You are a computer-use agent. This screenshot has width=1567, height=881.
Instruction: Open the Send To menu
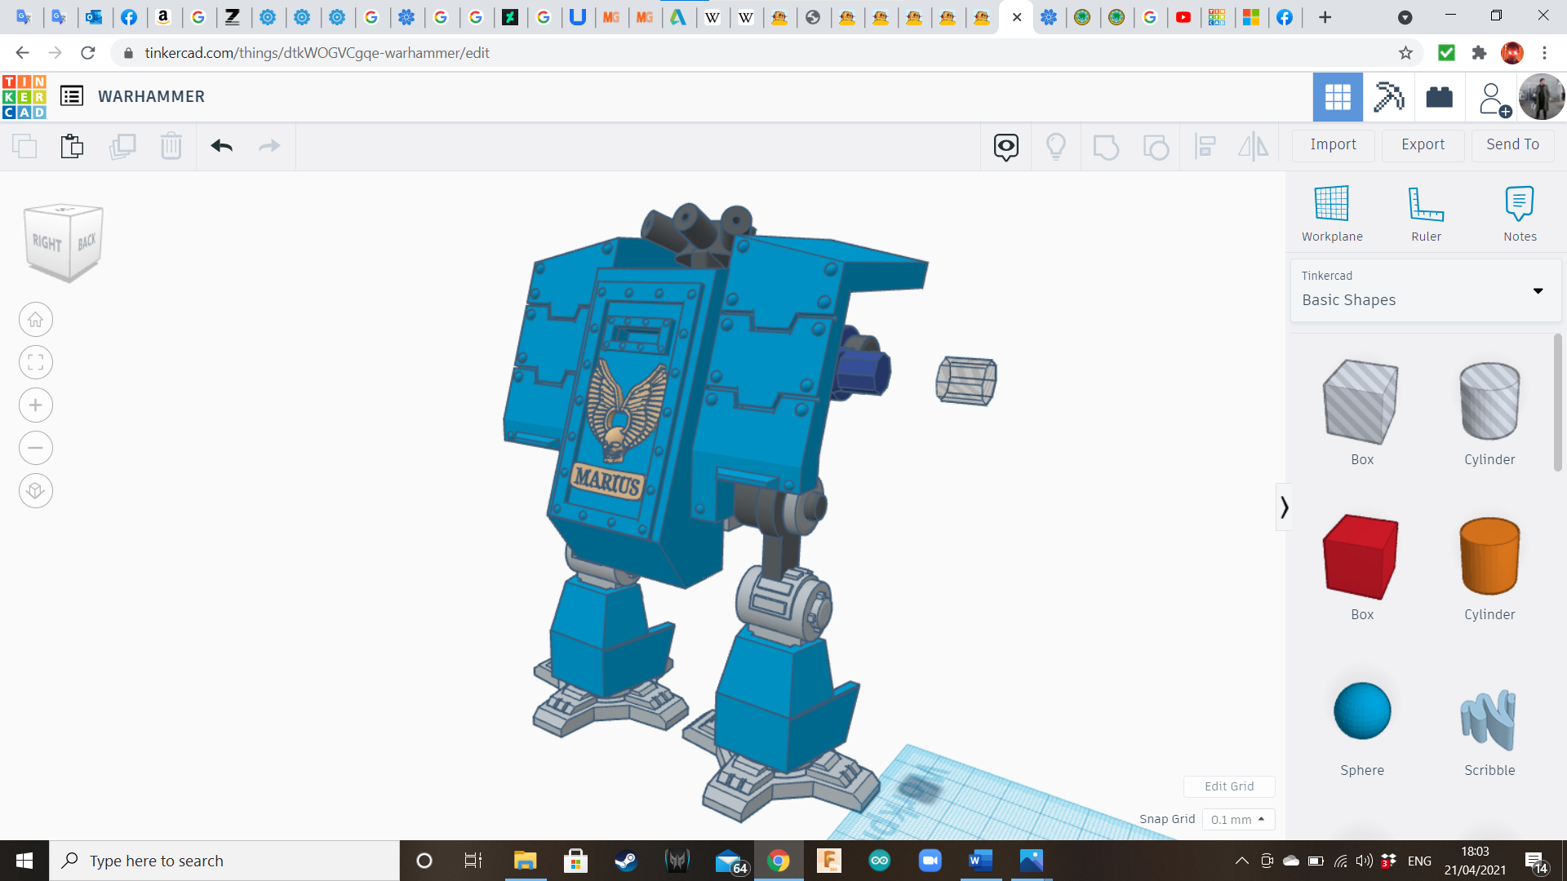click(1512, 144)
